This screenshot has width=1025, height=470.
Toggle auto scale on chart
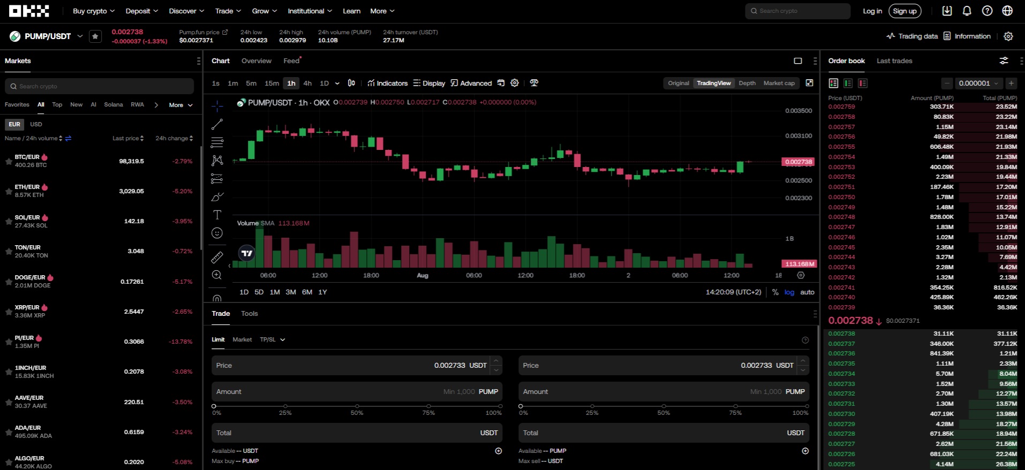(807, 292)
